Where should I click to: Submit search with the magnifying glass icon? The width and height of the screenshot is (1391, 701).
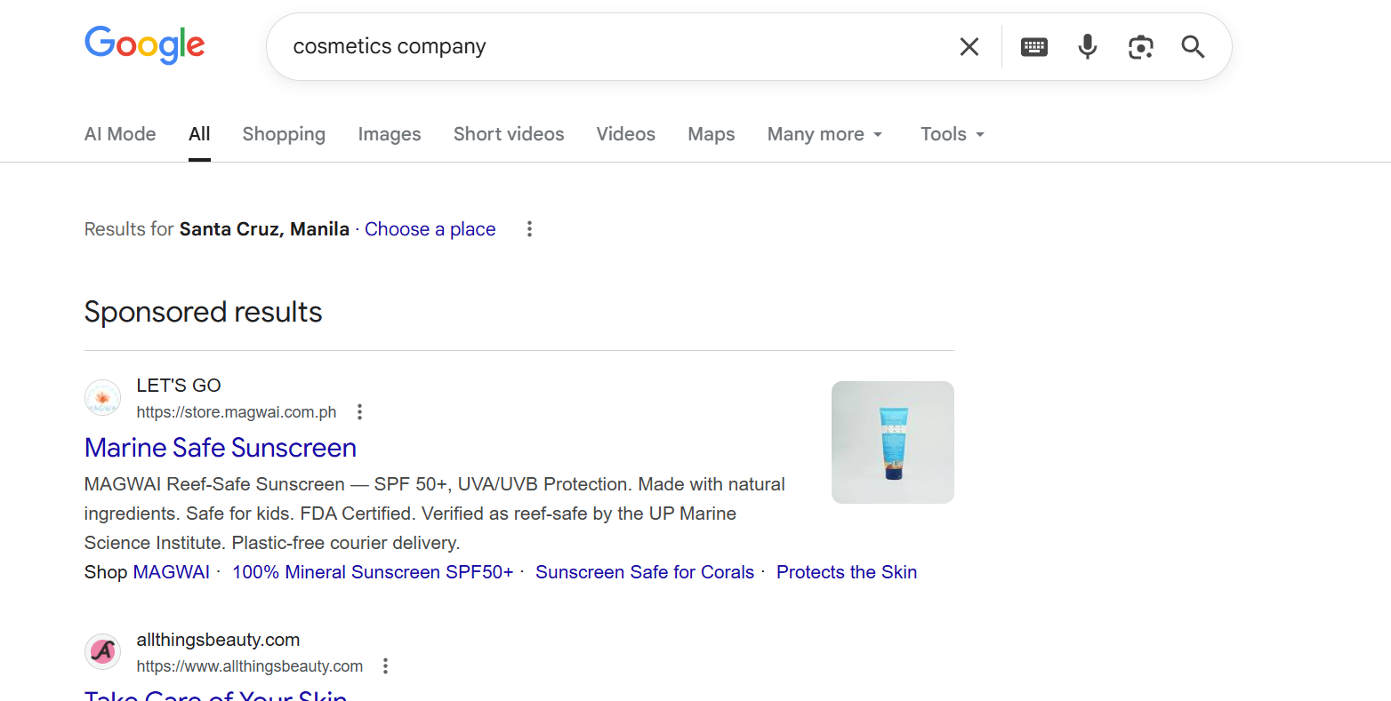(x=1194, y=46)
